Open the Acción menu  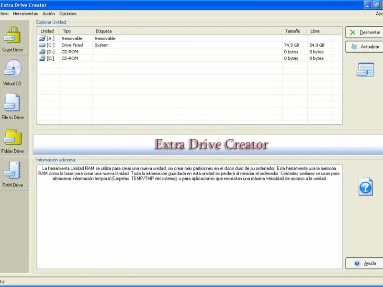click(49, 14)
